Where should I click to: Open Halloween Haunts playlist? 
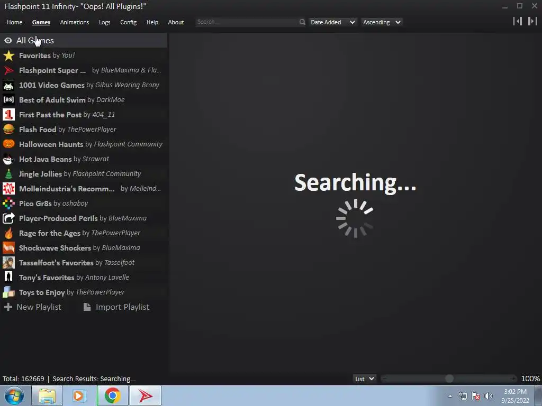point(84,144)
